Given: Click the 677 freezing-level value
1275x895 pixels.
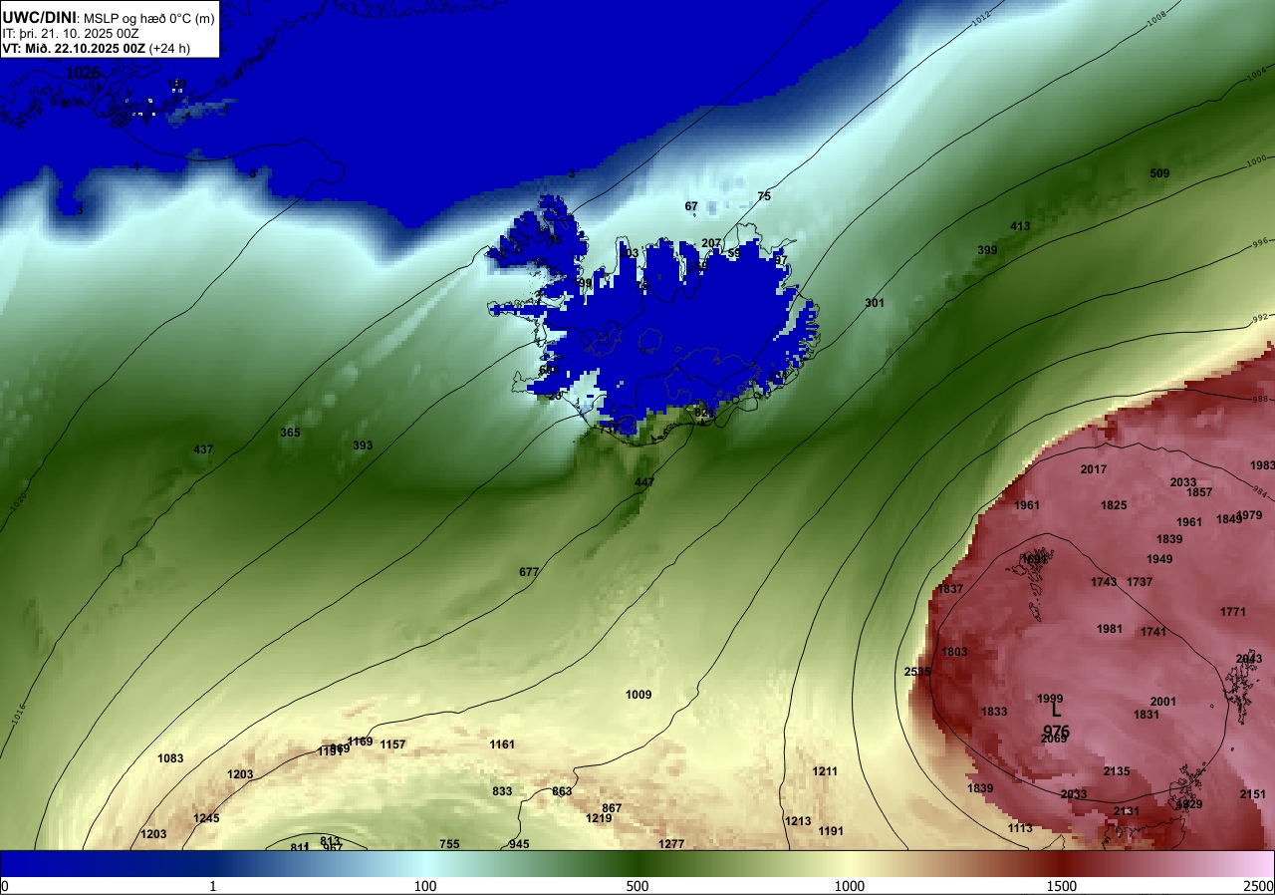Looking at the screenshot, I should click(529, 572).
